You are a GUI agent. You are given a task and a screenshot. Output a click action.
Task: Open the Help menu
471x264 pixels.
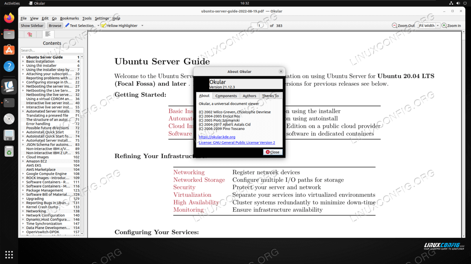click(x=116, y=18)
